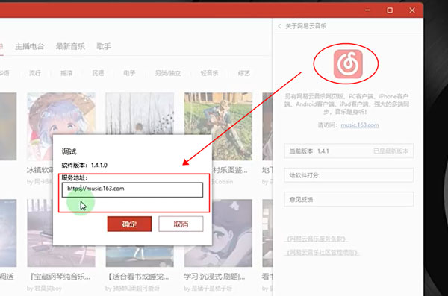This screenshot has width=448, height=296.
Task: Select the 综艺 genre filter
Action: [x=243, y=73]
